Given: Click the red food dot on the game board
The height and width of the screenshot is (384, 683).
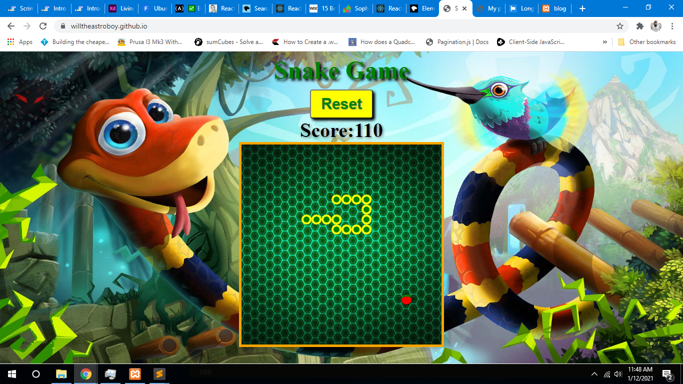Looking at the screenshot, I should pos(406,300).
